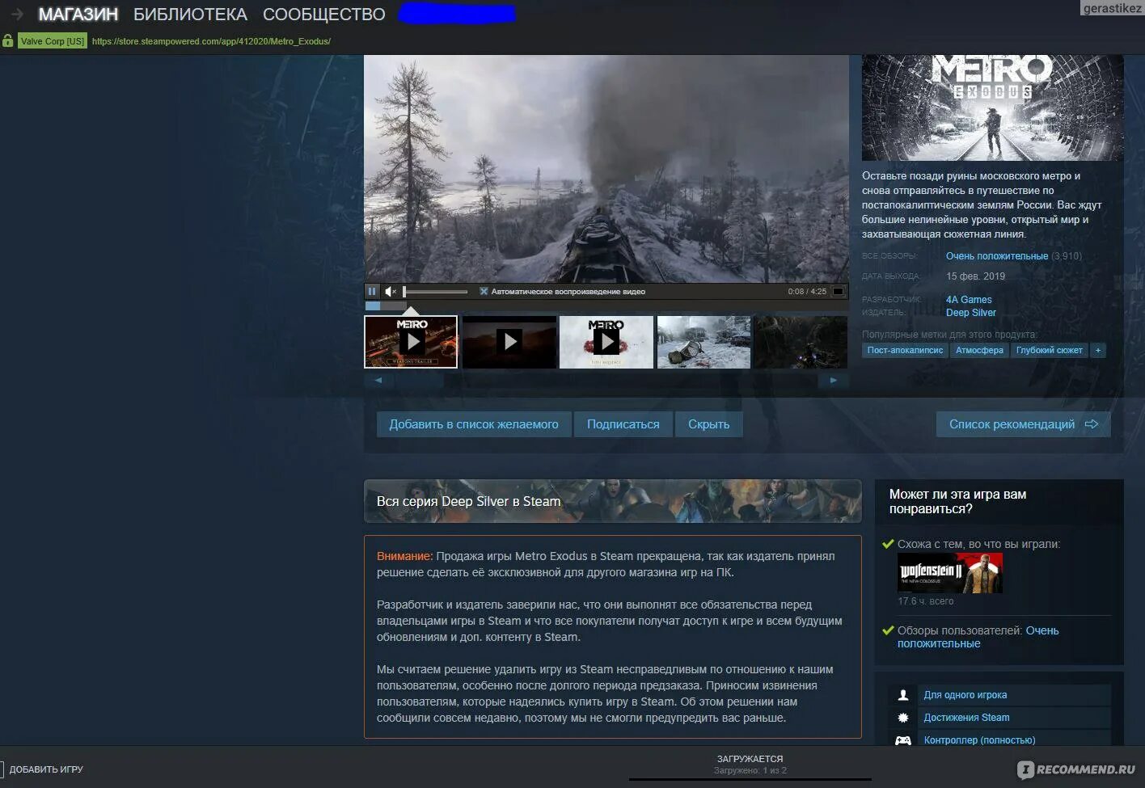Toggle fullscreen video icon
This screenshot has height=788, width=1145.
tap(839, 292)
